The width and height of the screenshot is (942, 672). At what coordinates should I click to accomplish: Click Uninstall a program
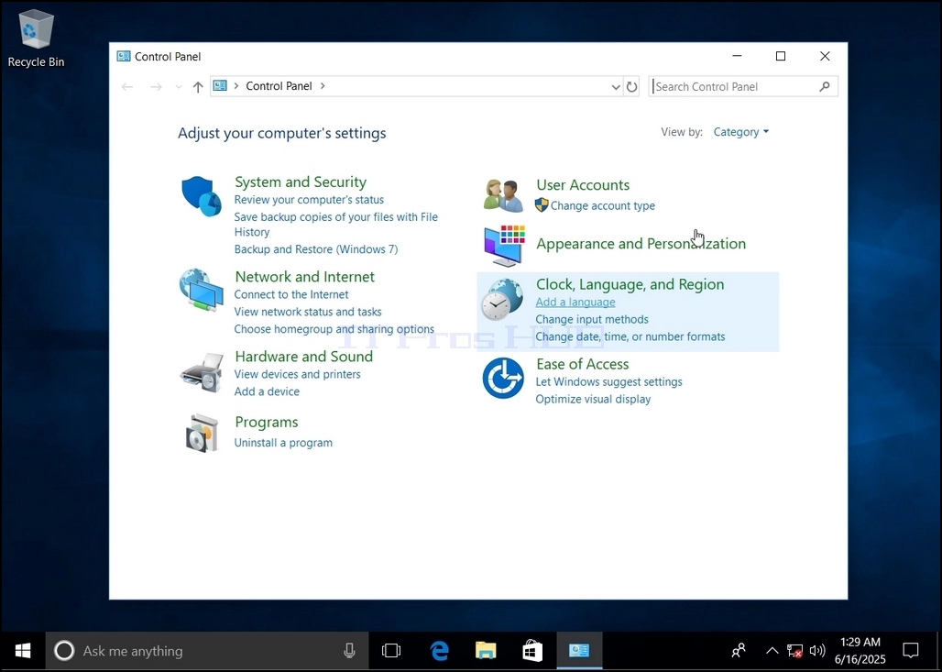point(283,443)
